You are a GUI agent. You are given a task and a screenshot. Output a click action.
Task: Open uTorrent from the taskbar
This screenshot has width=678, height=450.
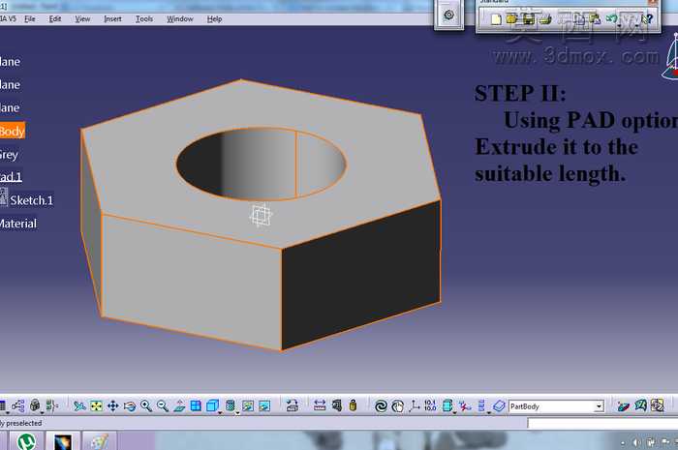coord(26,441)
